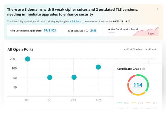Click the red donut chart segment

coord(131,78)
